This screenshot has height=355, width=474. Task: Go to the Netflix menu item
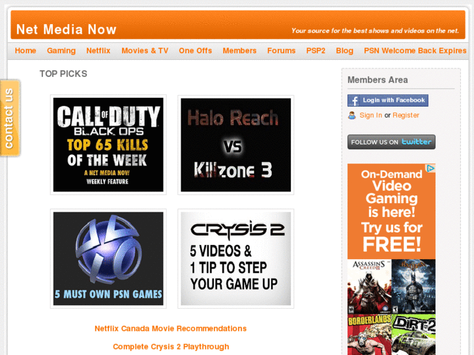tap(98, 51)
